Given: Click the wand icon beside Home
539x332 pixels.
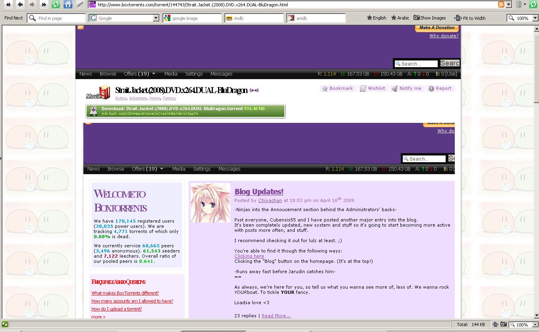Looking at the screenshot, I should [x=80, y=4].
